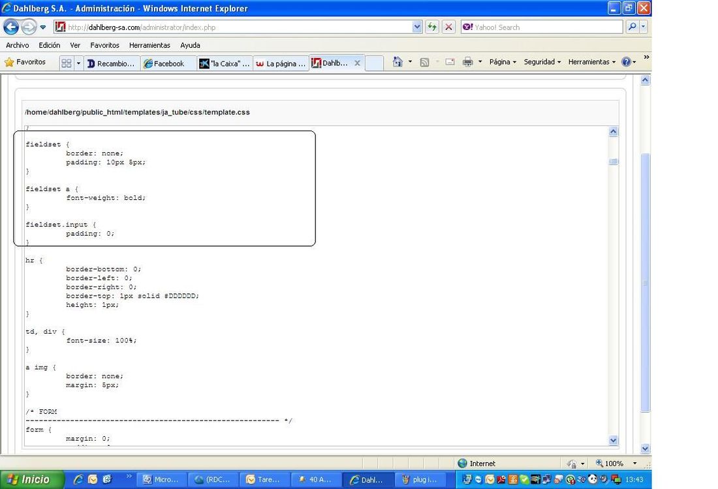Open the Herramientas menu in menu bar
The image size is (718, 489).
(x=149, y=45)
